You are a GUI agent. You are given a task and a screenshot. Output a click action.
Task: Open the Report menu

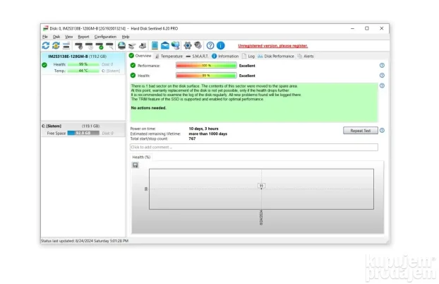point(83,37)
